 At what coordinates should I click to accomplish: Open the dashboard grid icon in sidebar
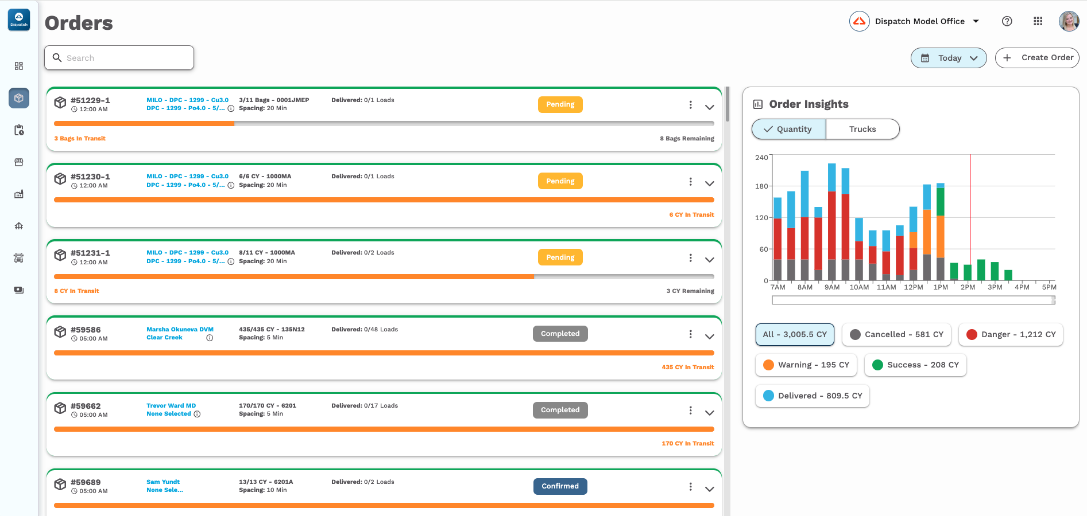pyautogui.click(x=19, y=66)
